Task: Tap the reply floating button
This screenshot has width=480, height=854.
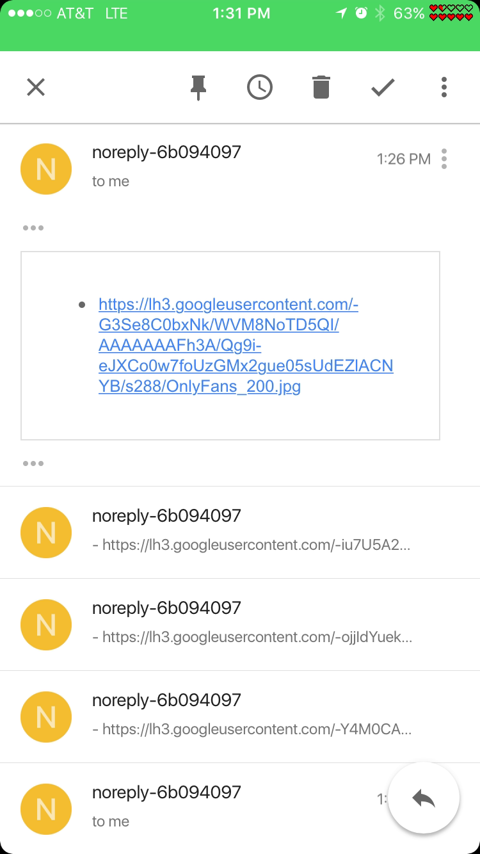Action: 424,798
